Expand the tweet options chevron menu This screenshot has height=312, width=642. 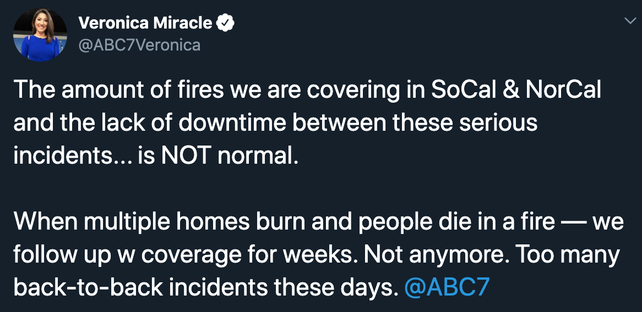[630, 20]
